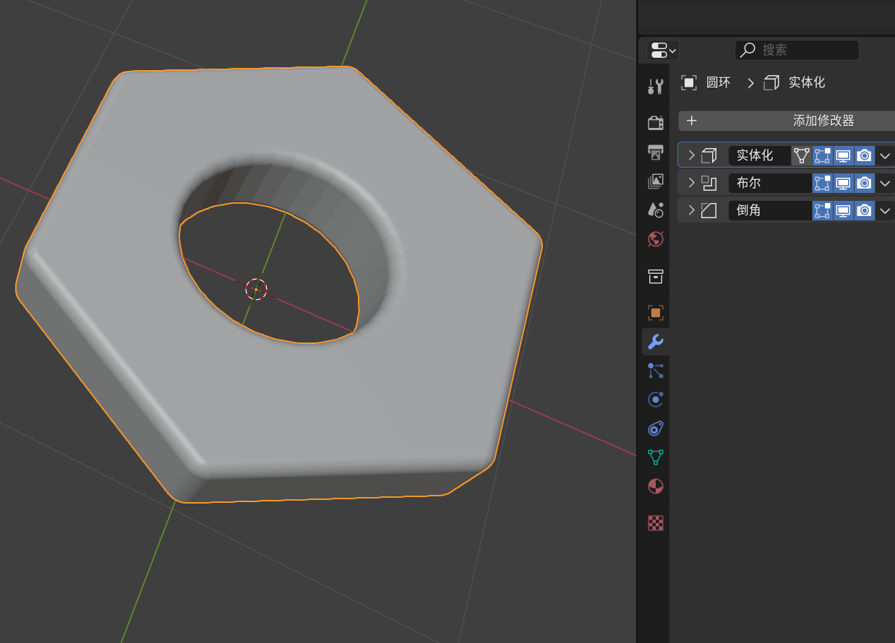Screen dimensions: 895x643
Task: Open the Texture properties tab
Action: [656, 523]
